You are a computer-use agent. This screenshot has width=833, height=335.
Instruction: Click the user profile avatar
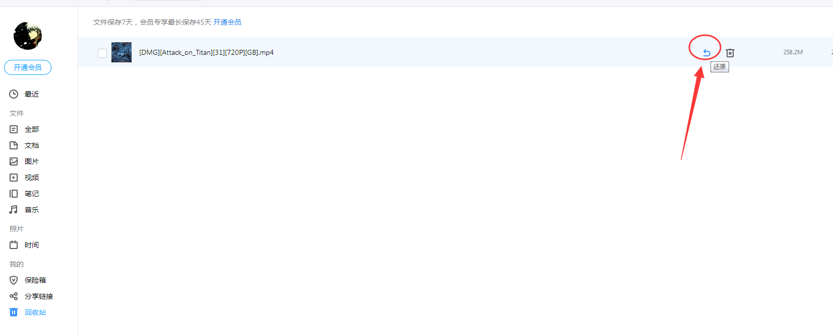(x=28, y=36)
